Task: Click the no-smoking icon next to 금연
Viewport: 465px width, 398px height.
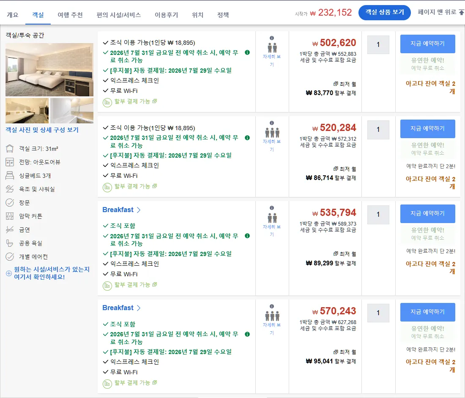Action: coord(10,229)
